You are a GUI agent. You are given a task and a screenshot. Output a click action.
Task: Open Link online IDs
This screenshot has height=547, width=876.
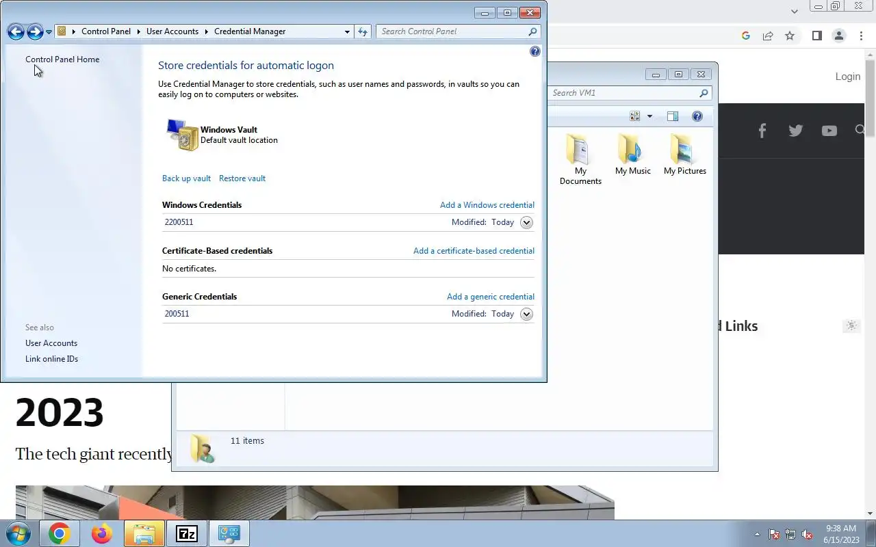coord(51,359)
